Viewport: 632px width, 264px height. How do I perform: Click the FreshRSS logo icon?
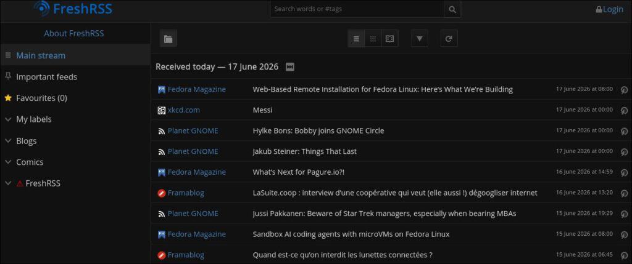[42, 9]
